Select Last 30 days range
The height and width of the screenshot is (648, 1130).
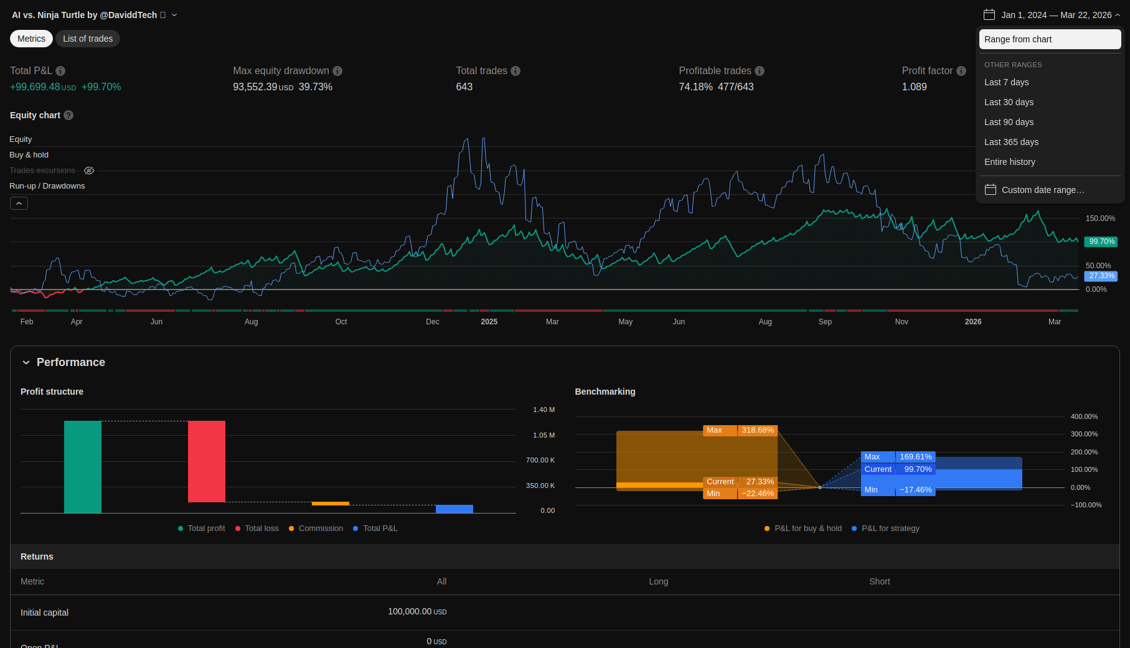tap(1009, 102)
